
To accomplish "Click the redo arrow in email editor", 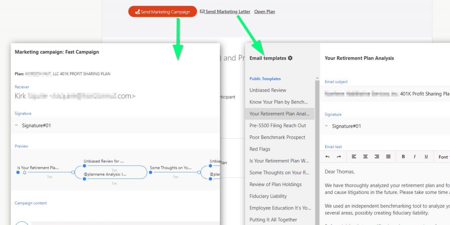I will [x=339, y=157].
